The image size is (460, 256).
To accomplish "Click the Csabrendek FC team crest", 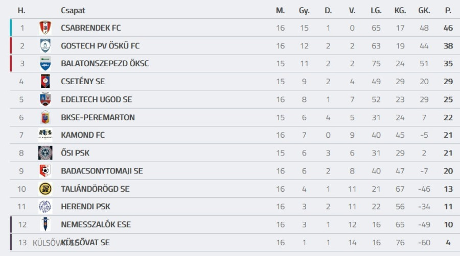I will 45,28.
